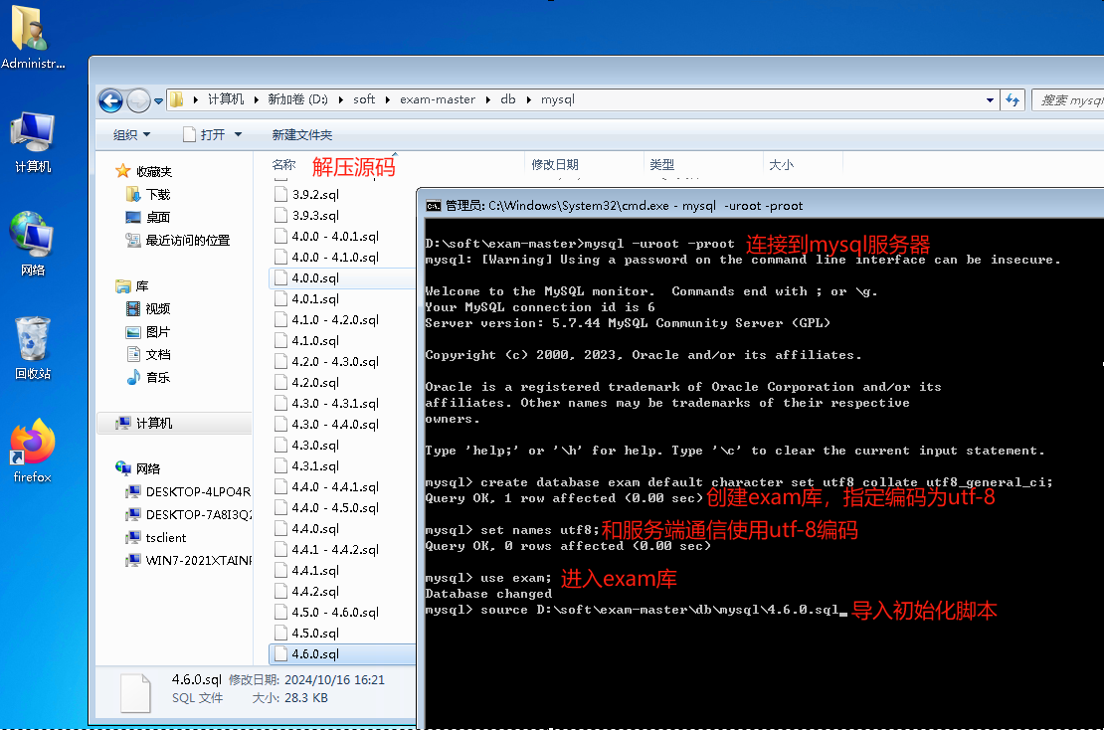This screenshot has height=730, width=1104.
Task: Select the 4.0.0.sql file in list
Action: pos(315,278)
